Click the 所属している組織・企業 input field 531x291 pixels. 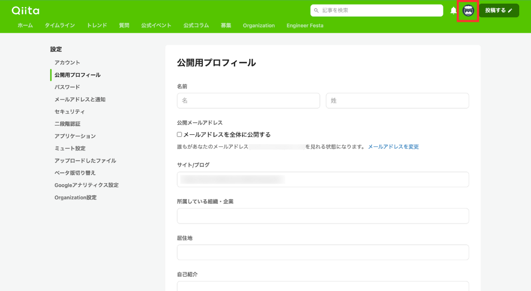click(323, 216)
